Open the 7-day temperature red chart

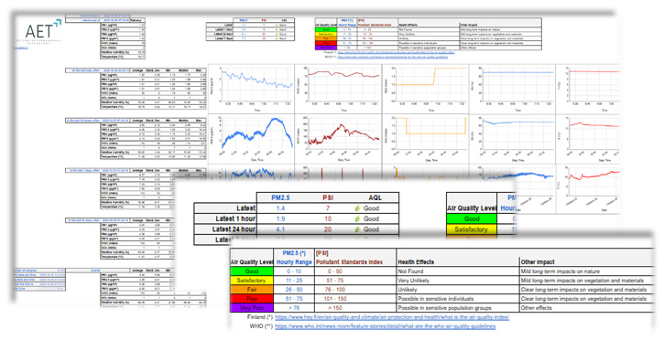click(x=589, y=188)
